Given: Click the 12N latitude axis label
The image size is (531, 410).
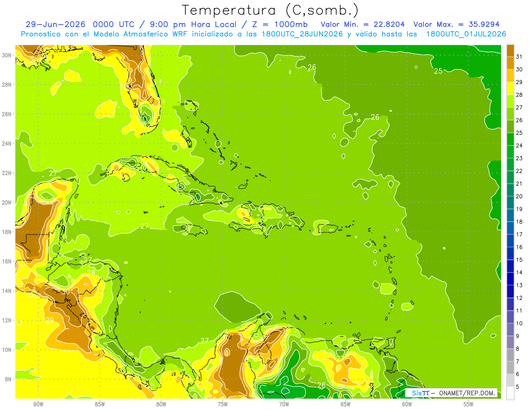Looking at the screenshot, I should tap(7, 320).
